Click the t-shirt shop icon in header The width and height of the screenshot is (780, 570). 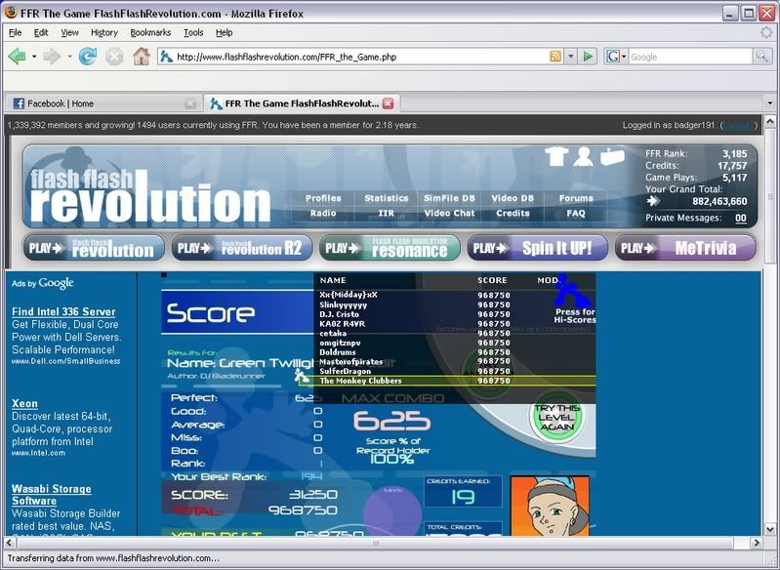tap(556, 156)
